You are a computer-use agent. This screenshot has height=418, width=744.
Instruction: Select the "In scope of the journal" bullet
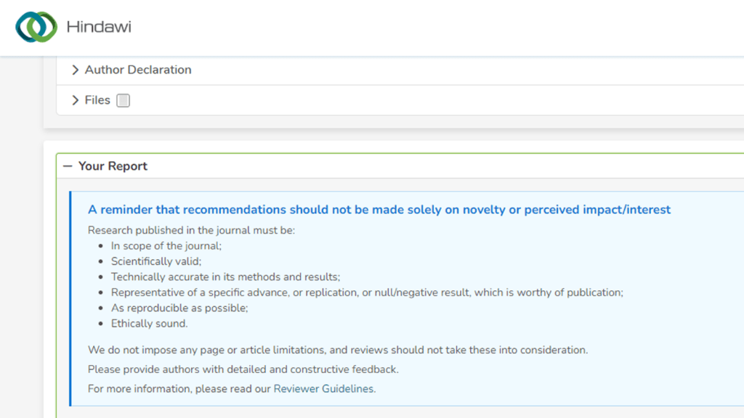point(166,246)
